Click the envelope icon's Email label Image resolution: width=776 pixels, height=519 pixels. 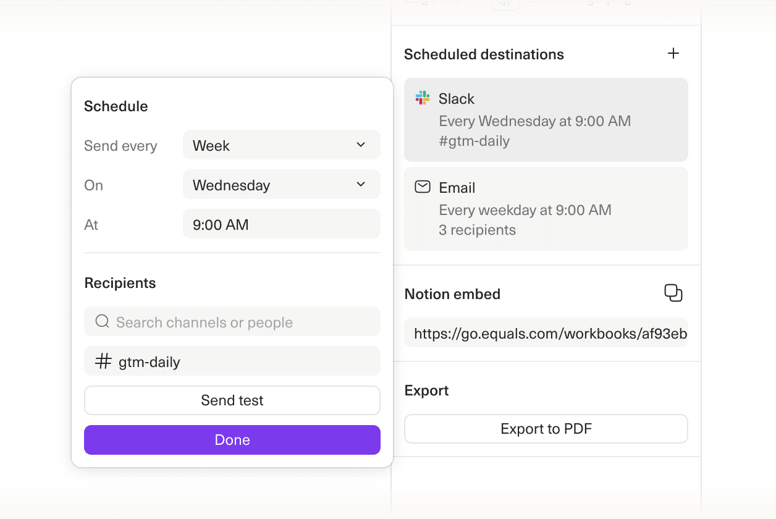coord(457,187)
